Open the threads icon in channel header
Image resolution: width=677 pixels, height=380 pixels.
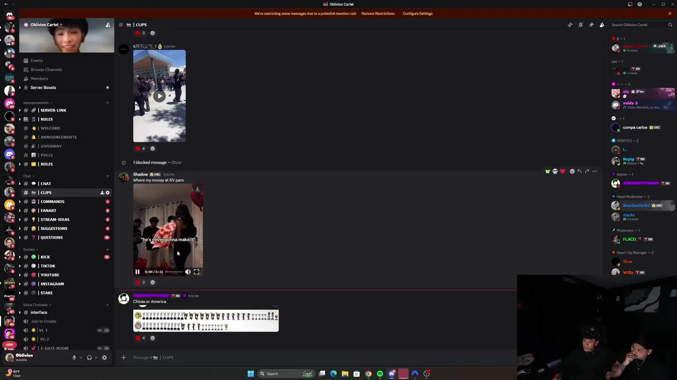click(570, 25)
